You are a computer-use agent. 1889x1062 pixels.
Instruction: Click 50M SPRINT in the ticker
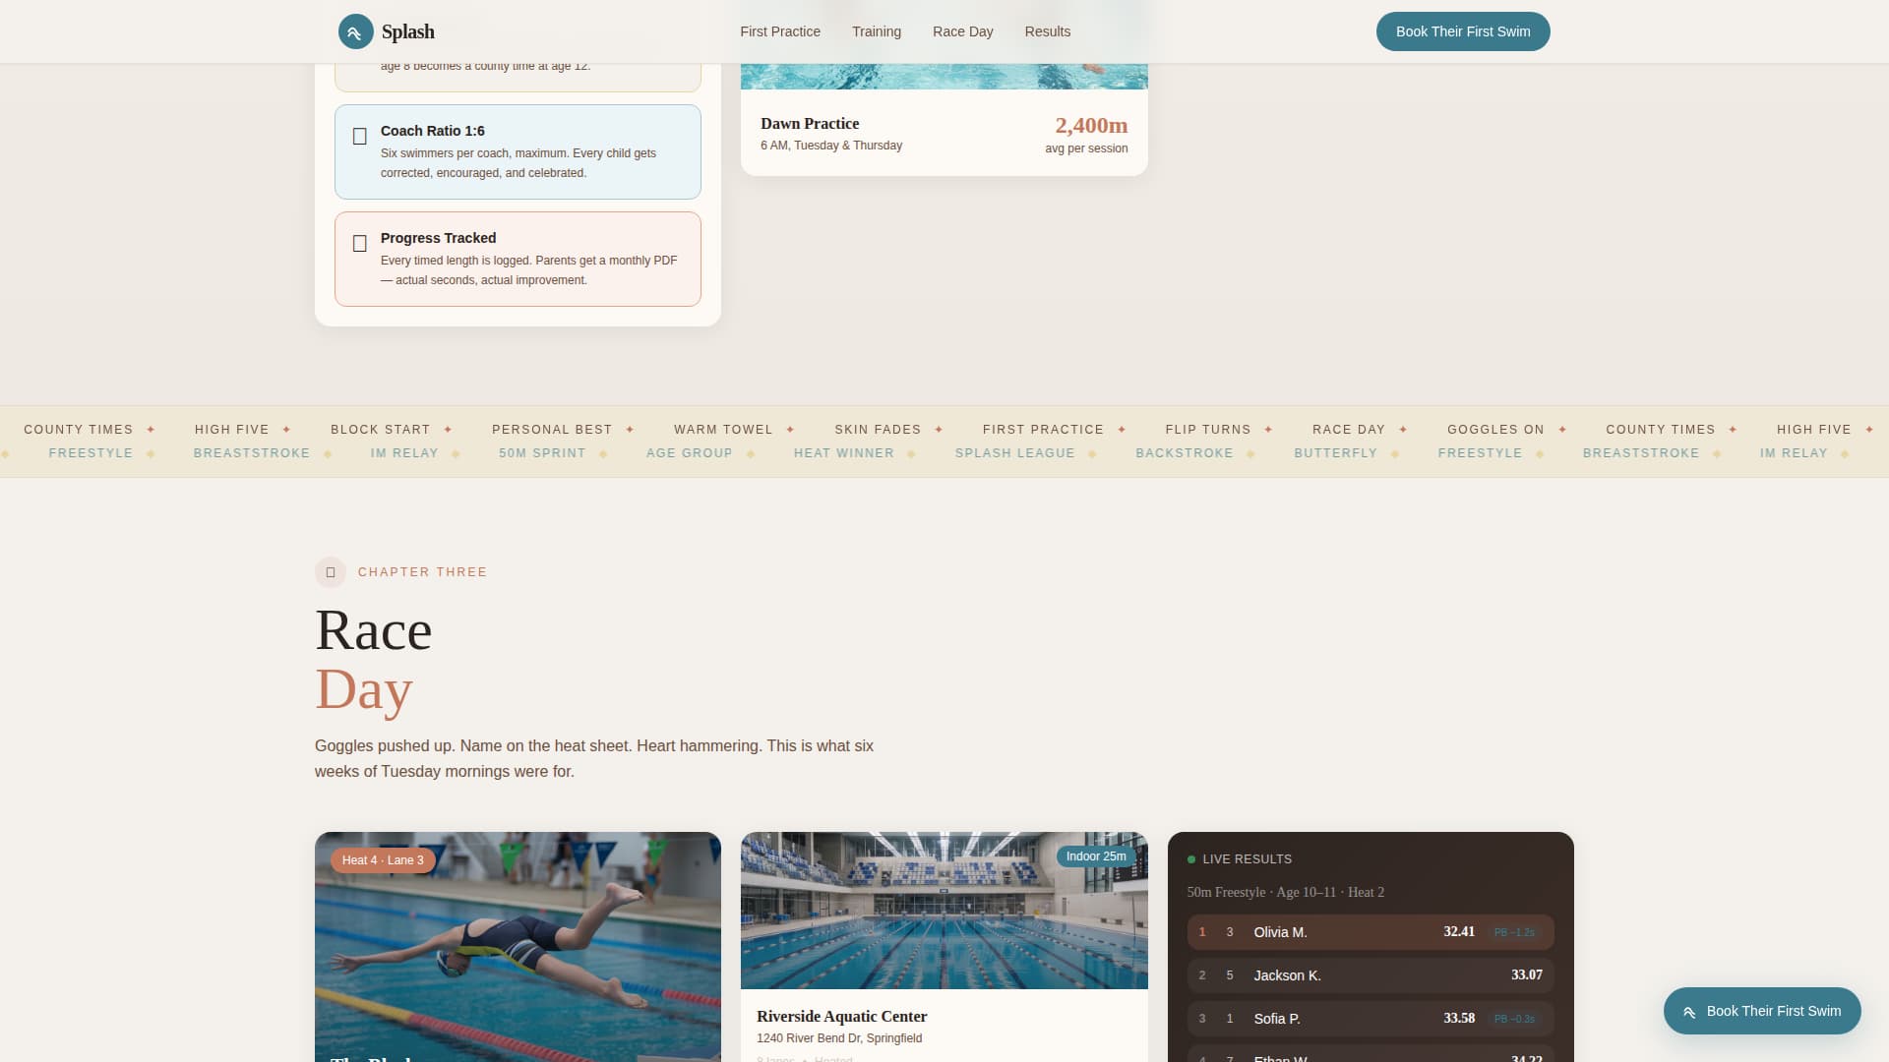pos(542,453)
